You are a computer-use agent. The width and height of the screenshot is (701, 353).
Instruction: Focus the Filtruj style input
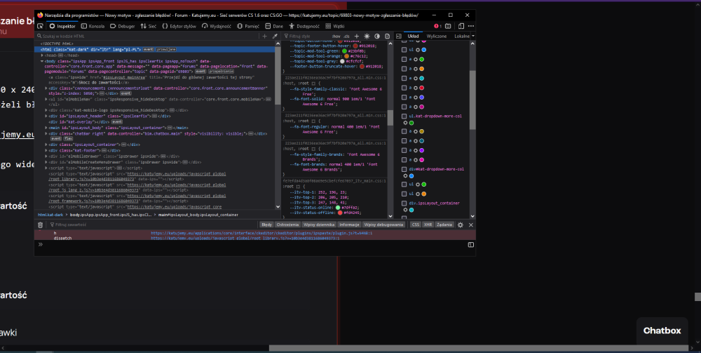pyautogui.click(x=306, y=36)
